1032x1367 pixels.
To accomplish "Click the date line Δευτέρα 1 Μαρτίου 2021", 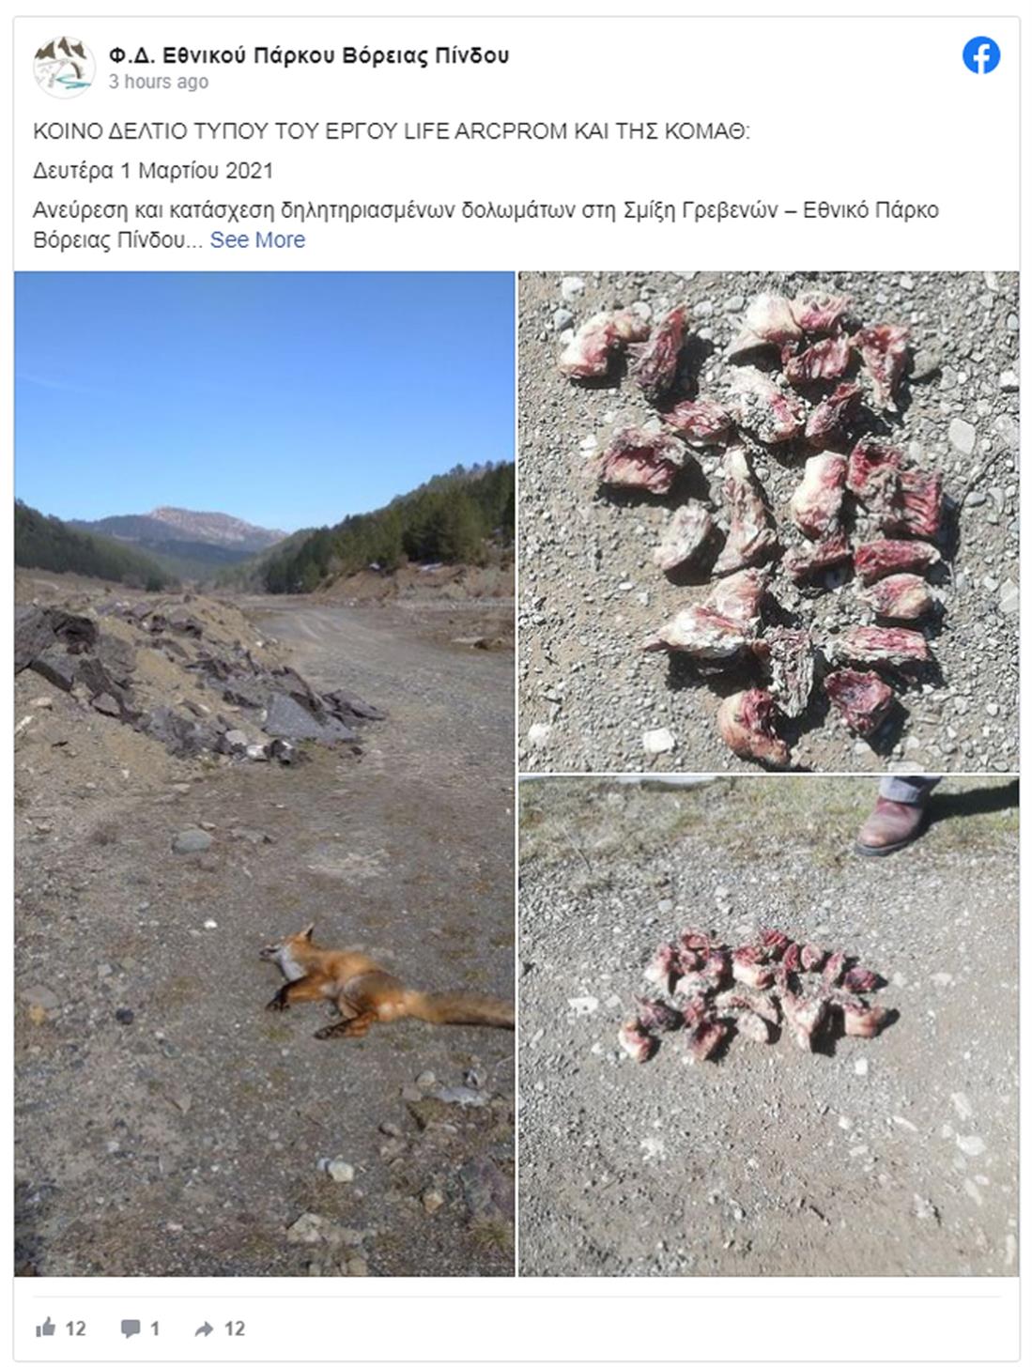I will coord(153,171).
